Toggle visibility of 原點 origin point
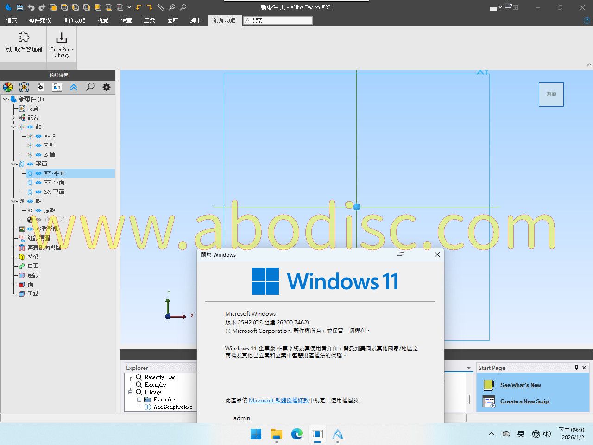This screenshot has height=445, width=593. click(x=38, y=210)
